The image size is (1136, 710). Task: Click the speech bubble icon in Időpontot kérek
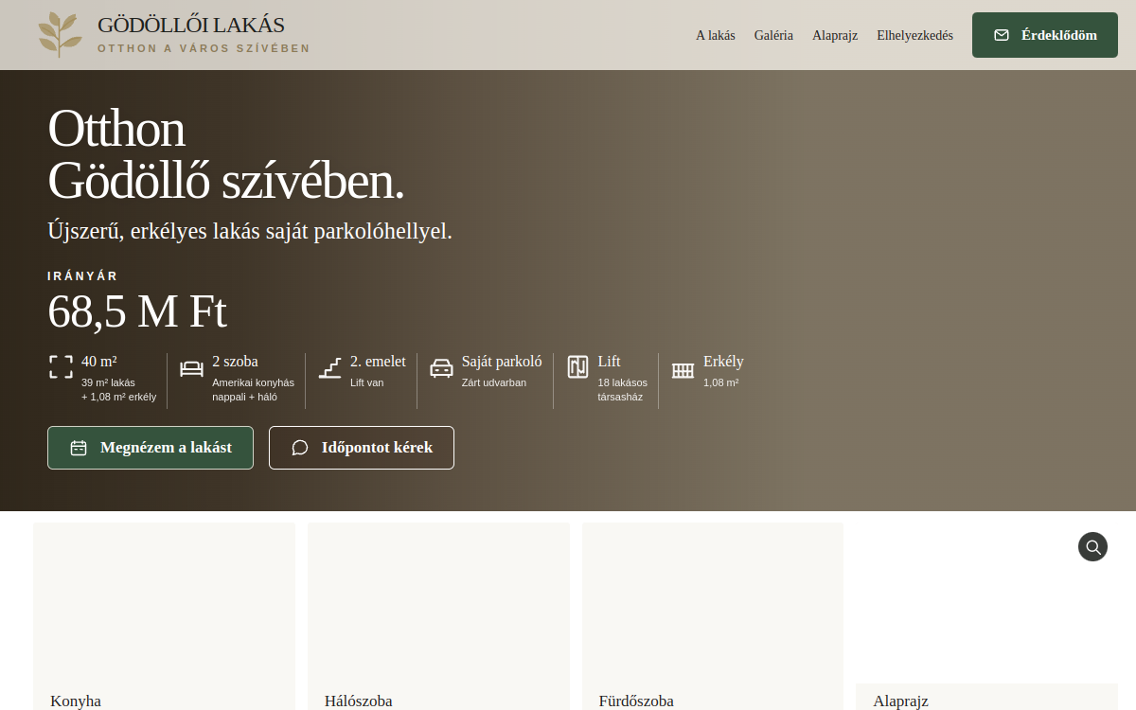pos(300,448)
